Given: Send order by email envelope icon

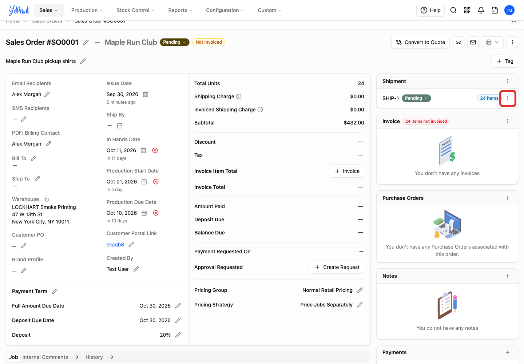Looking at the screenshot, I should click(473, 42).
